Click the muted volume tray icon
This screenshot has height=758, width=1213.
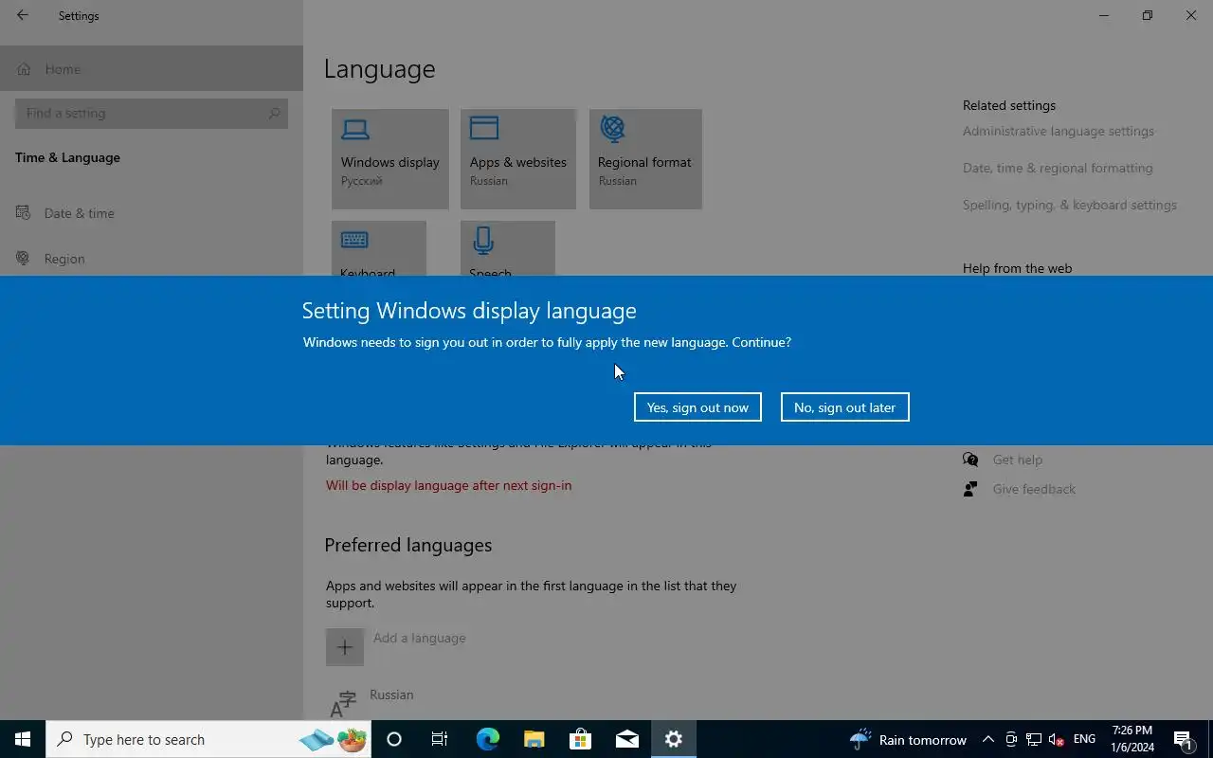tap(1057, 739)
